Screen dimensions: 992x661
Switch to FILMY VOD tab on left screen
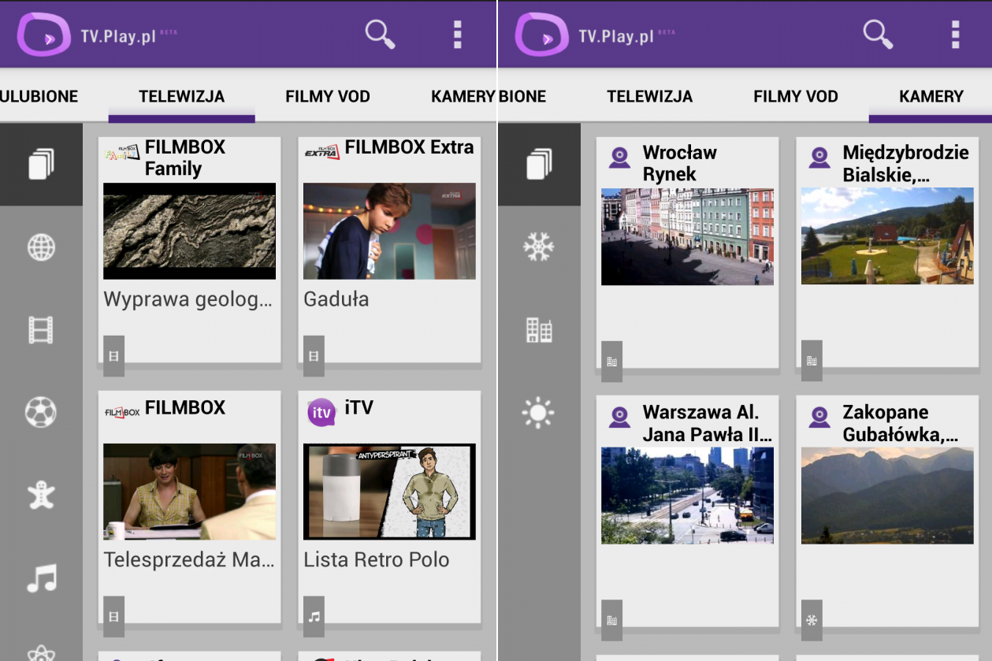tap(328, 96)
